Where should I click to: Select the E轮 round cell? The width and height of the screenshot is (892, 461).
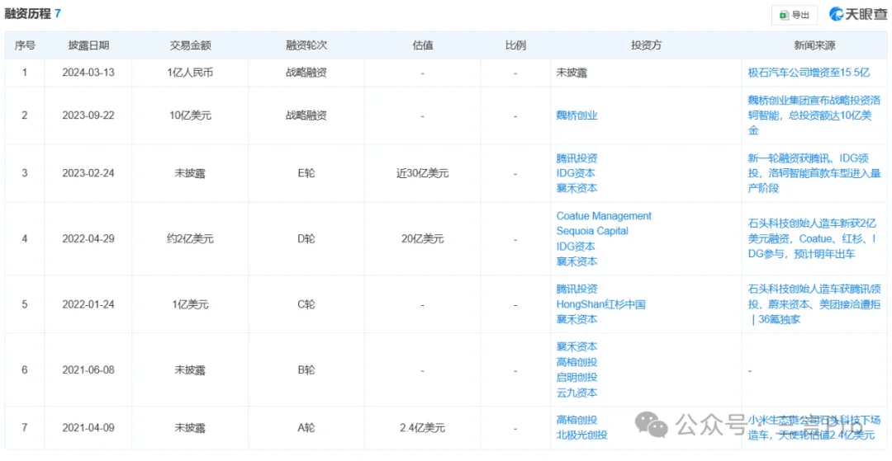click(306, 173)
